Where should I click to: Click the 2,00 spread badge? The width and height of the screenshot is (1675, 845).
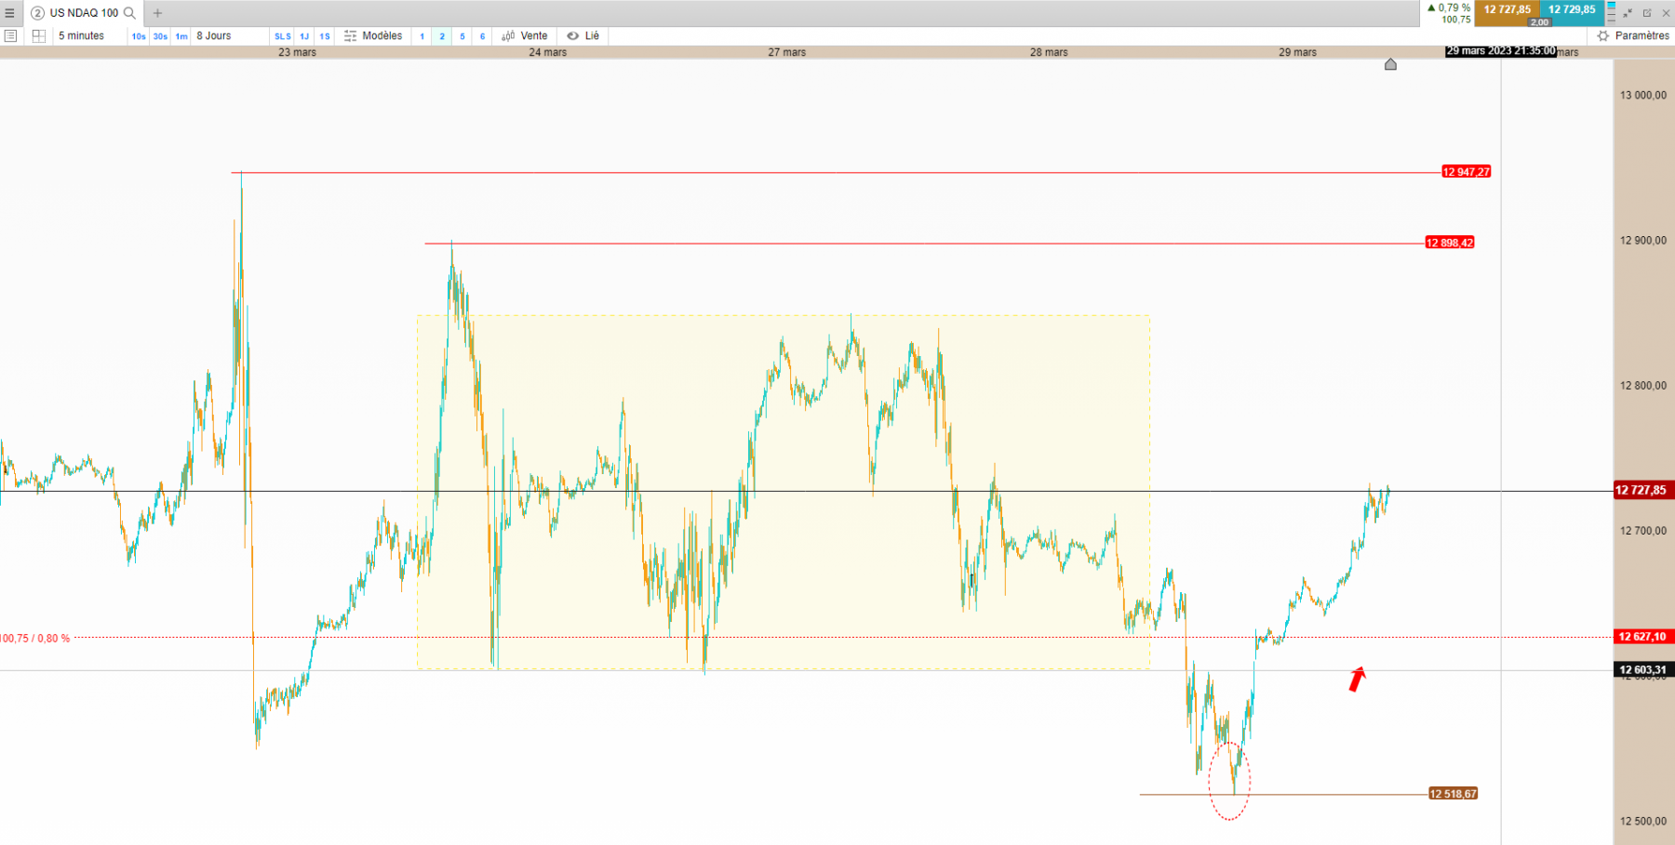pos(1539,22)
